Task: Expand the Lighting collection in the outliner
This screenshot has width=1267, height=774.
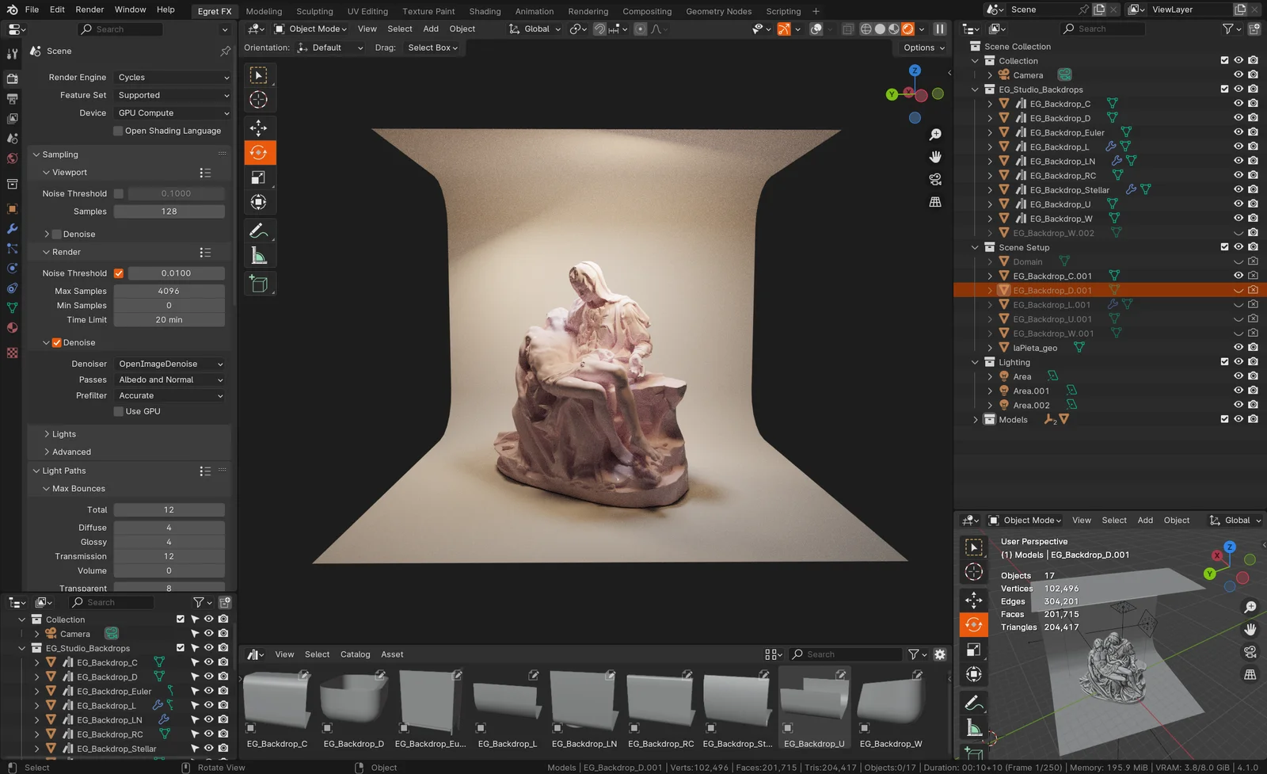Action: click(x=975, y=362)
